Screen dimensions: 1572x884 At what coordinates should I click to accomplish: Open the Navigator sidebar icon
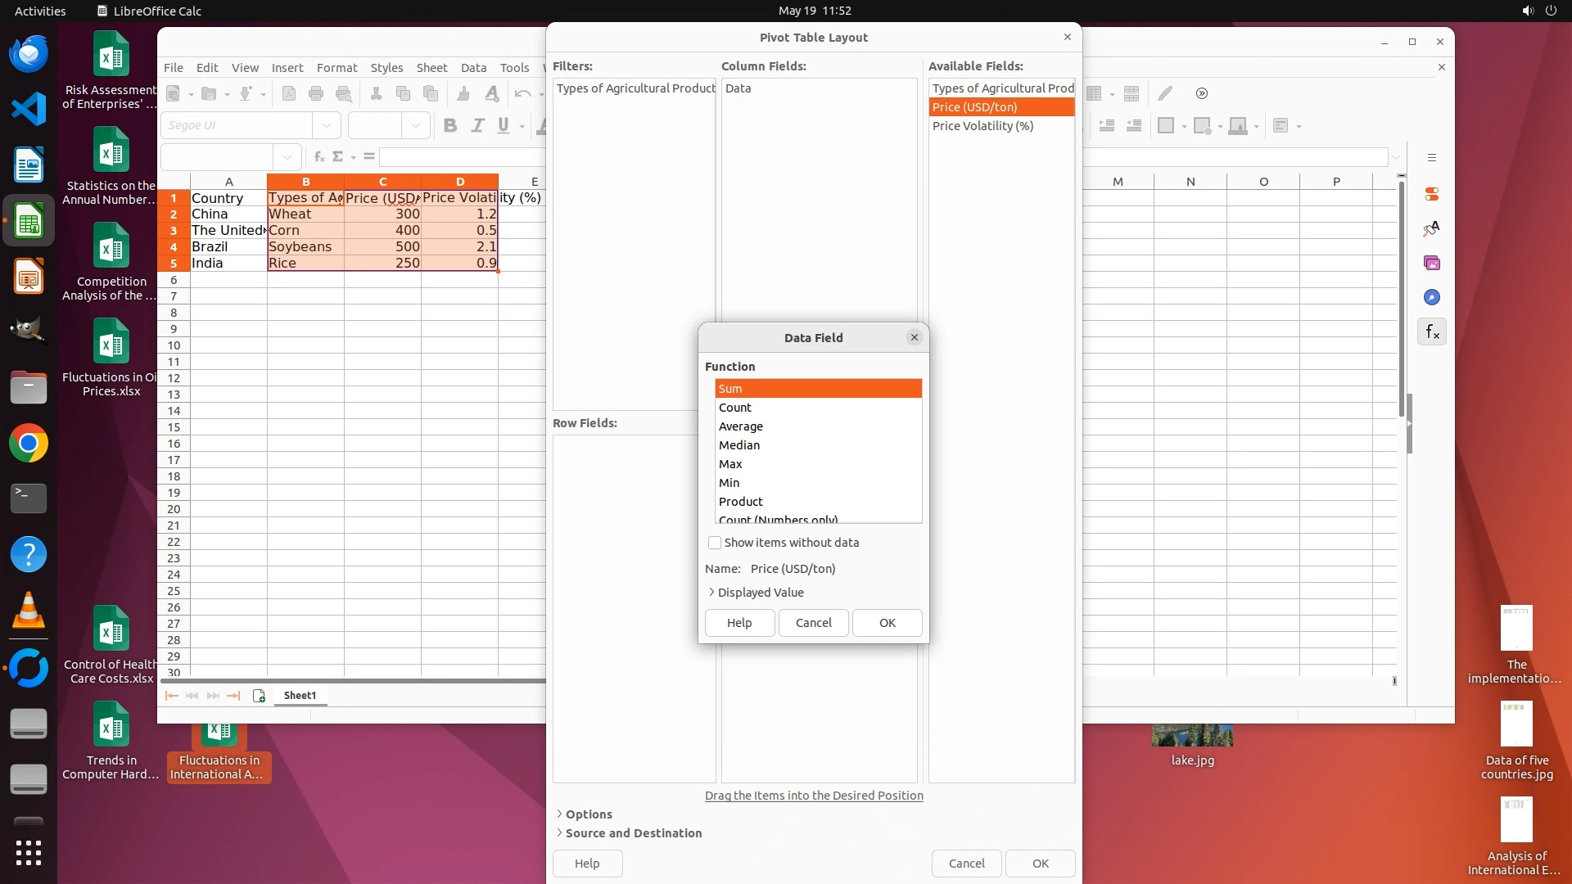pyautogui.click(x=1432, y=297)
